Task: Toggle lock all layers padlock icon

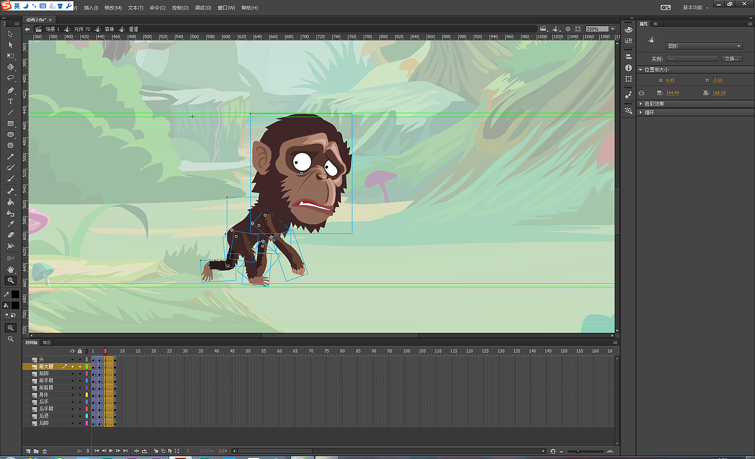Action: [x=80, y=351]
